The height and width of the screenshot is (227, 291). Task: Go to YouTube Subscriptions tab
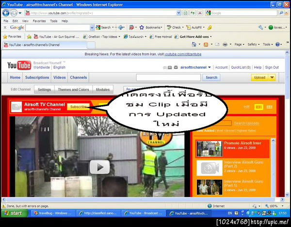point(37,77)
